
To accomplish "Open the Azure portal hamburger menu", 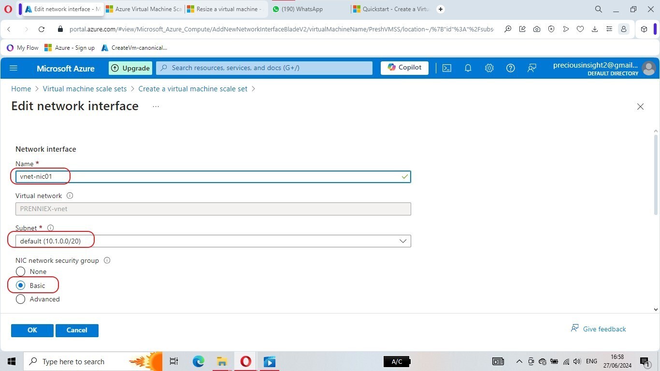I will (14, 68).
